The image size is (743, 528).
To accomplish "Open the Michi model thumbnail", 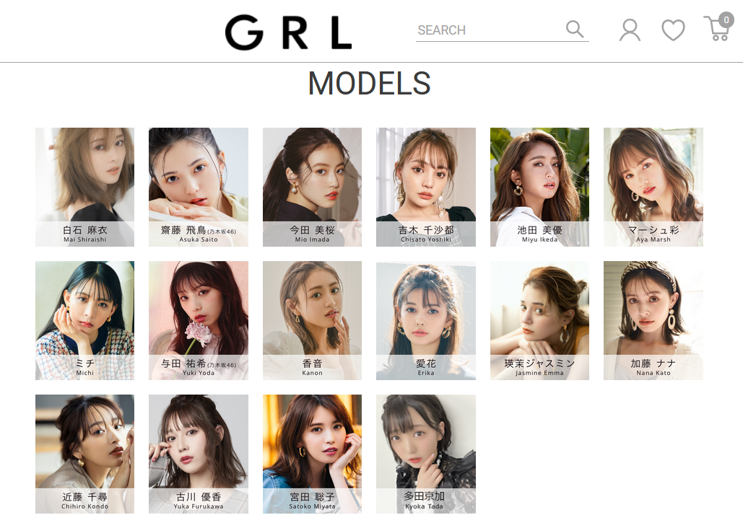I will tap(84, 320).
